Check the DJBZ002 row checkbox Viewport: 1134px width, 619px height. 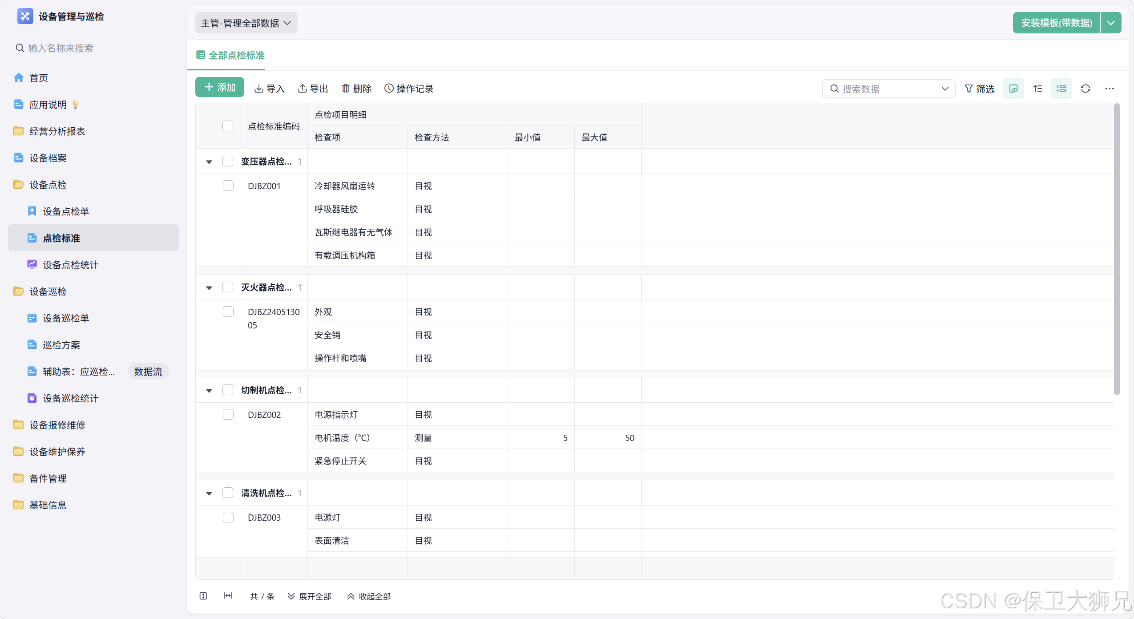228,414
